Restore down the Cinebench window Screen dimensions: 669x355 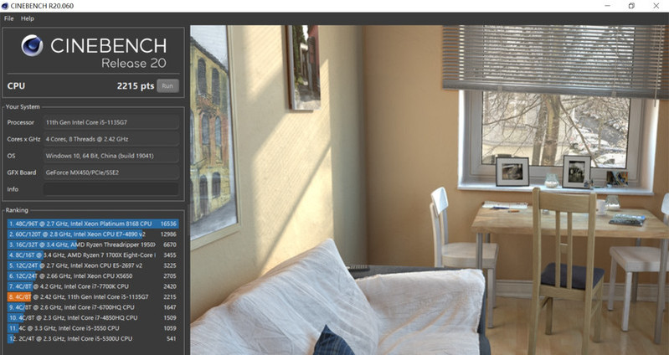(631, 6)
